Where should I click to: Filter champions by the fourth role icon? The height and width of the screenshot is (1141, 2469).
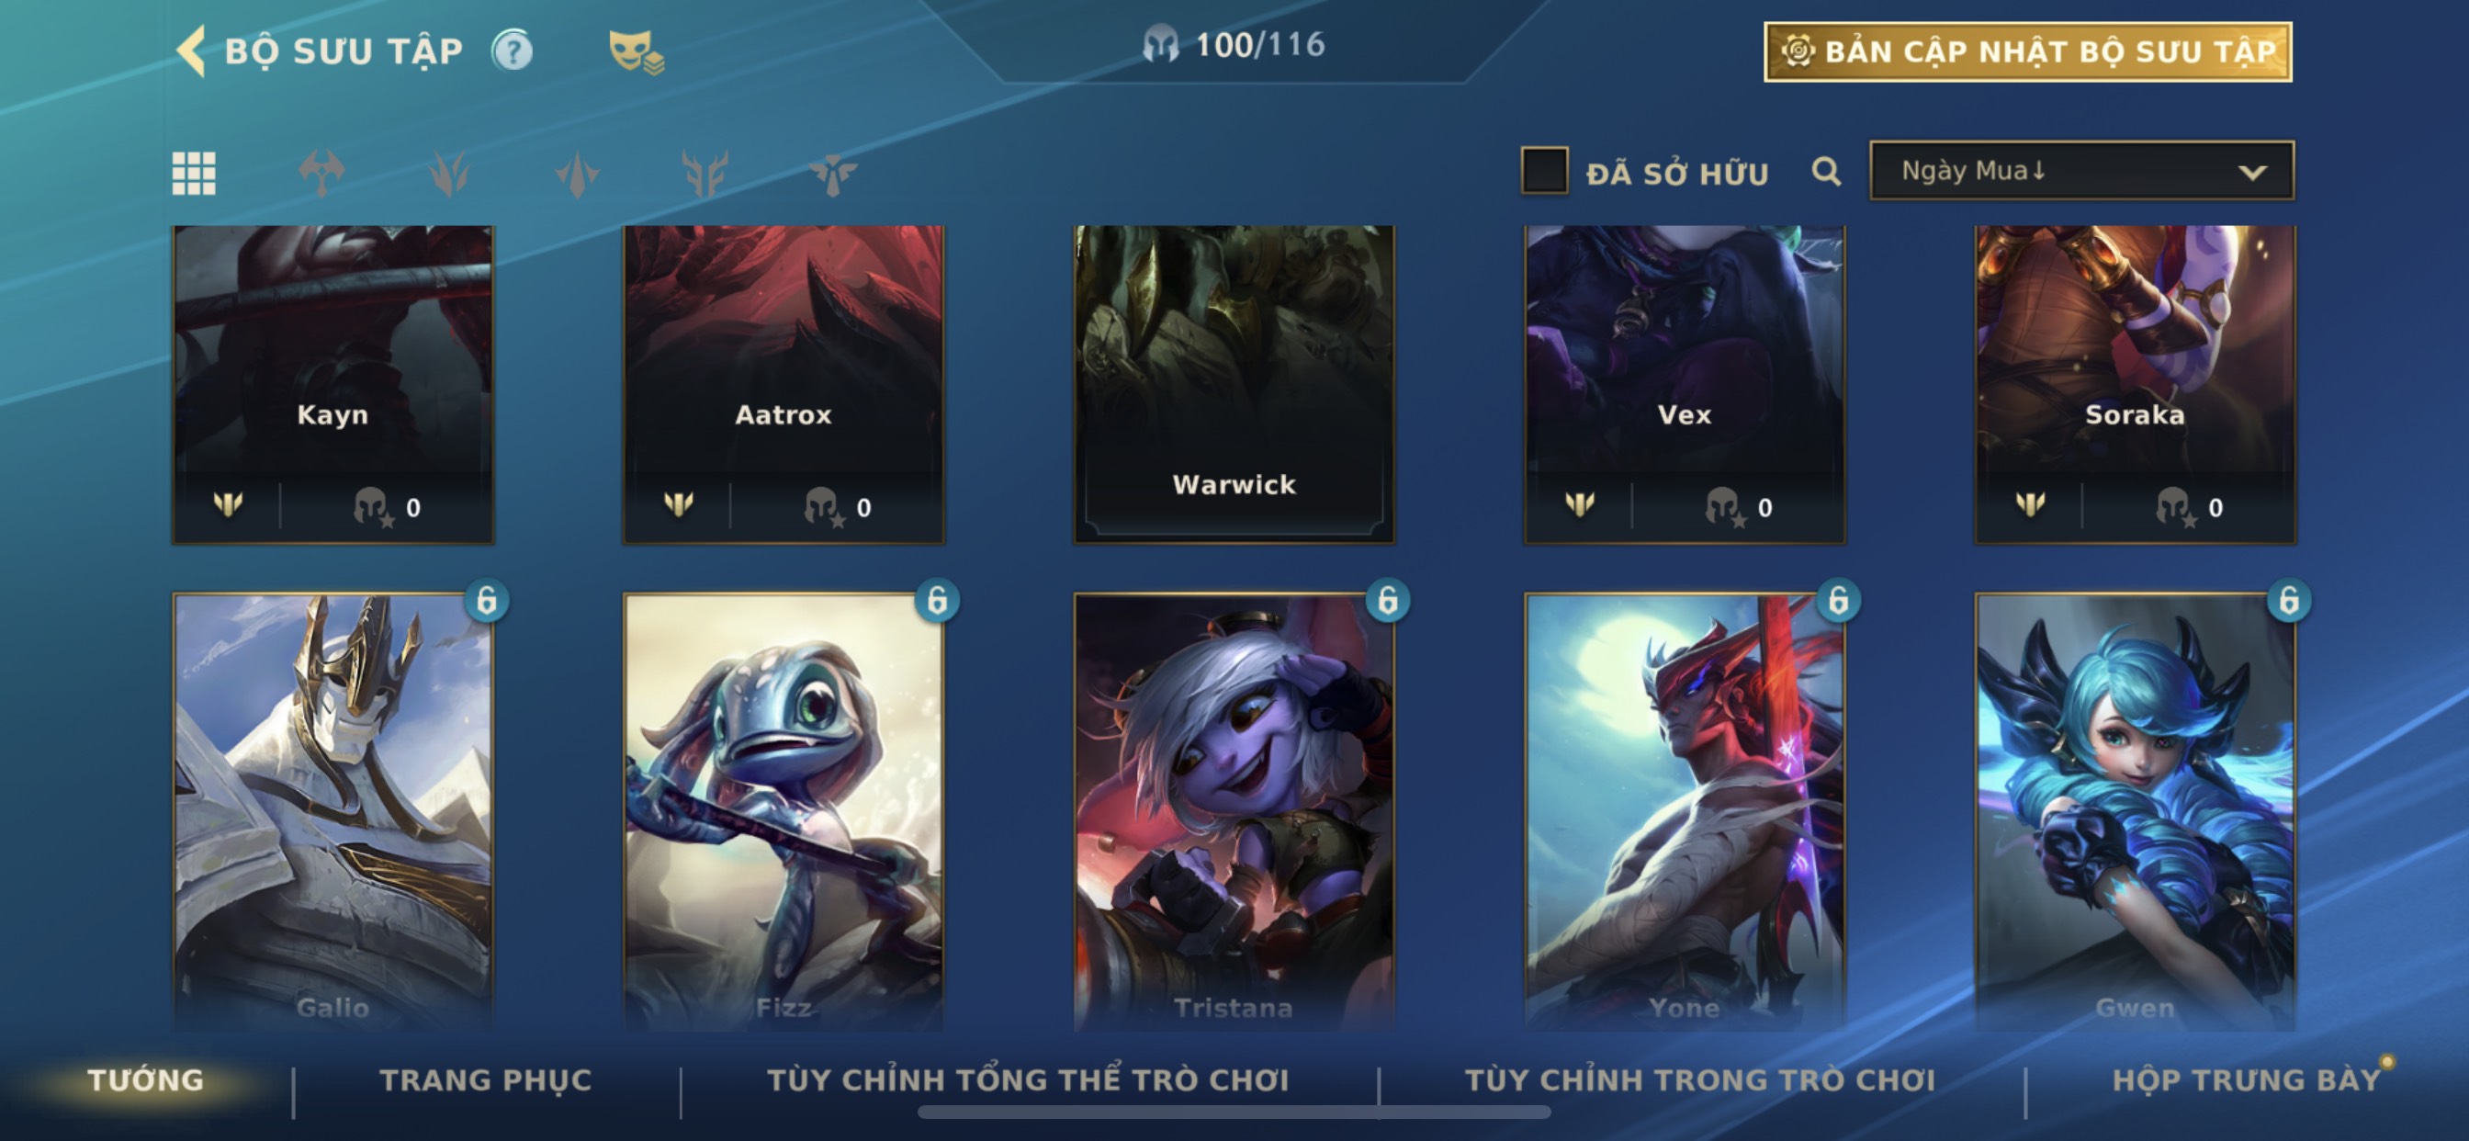pyautogui.click(x=705, y=174)
